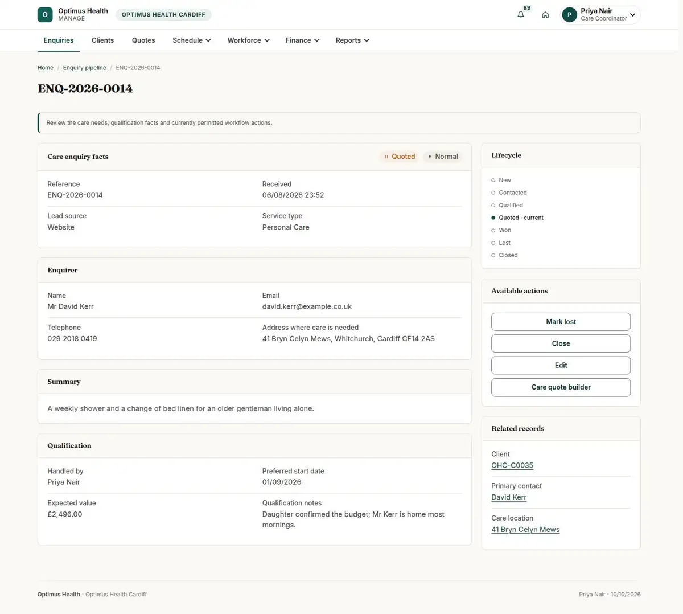The image size is (683, 614).
Task: Click the Optimus Health logo badge
Action: 45,15
